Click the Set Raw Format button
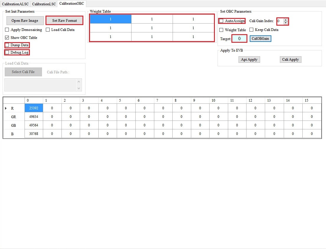Image resolution: width=326 pixels, height=249 pixels. (x=64, y=20)
